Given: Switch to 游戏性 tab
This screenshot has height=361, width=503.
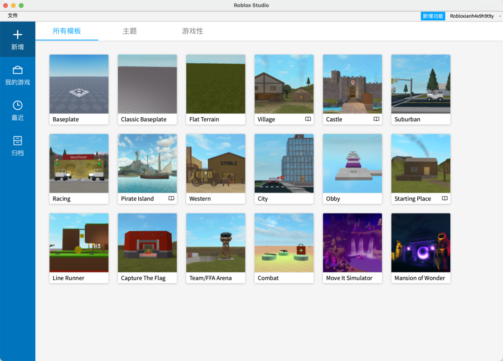Looking at the screenshot, I should (192, 31).
